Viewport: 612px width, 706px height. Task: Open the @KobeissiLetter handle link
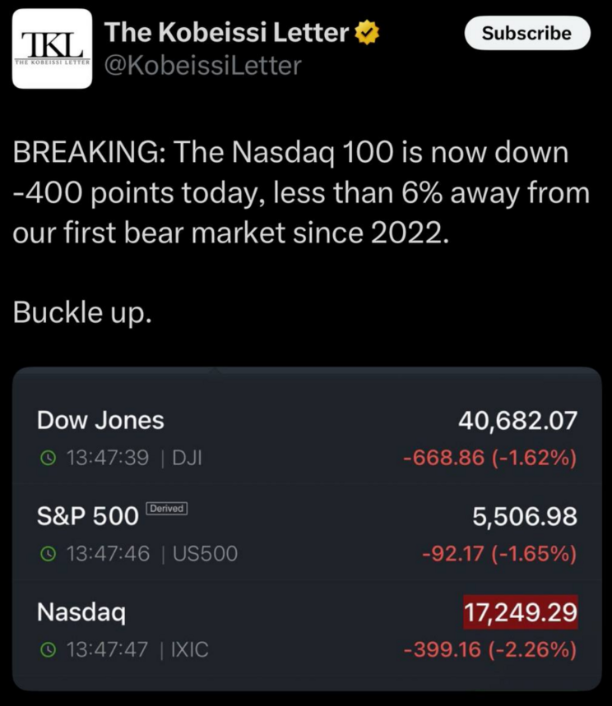(202, 65)
